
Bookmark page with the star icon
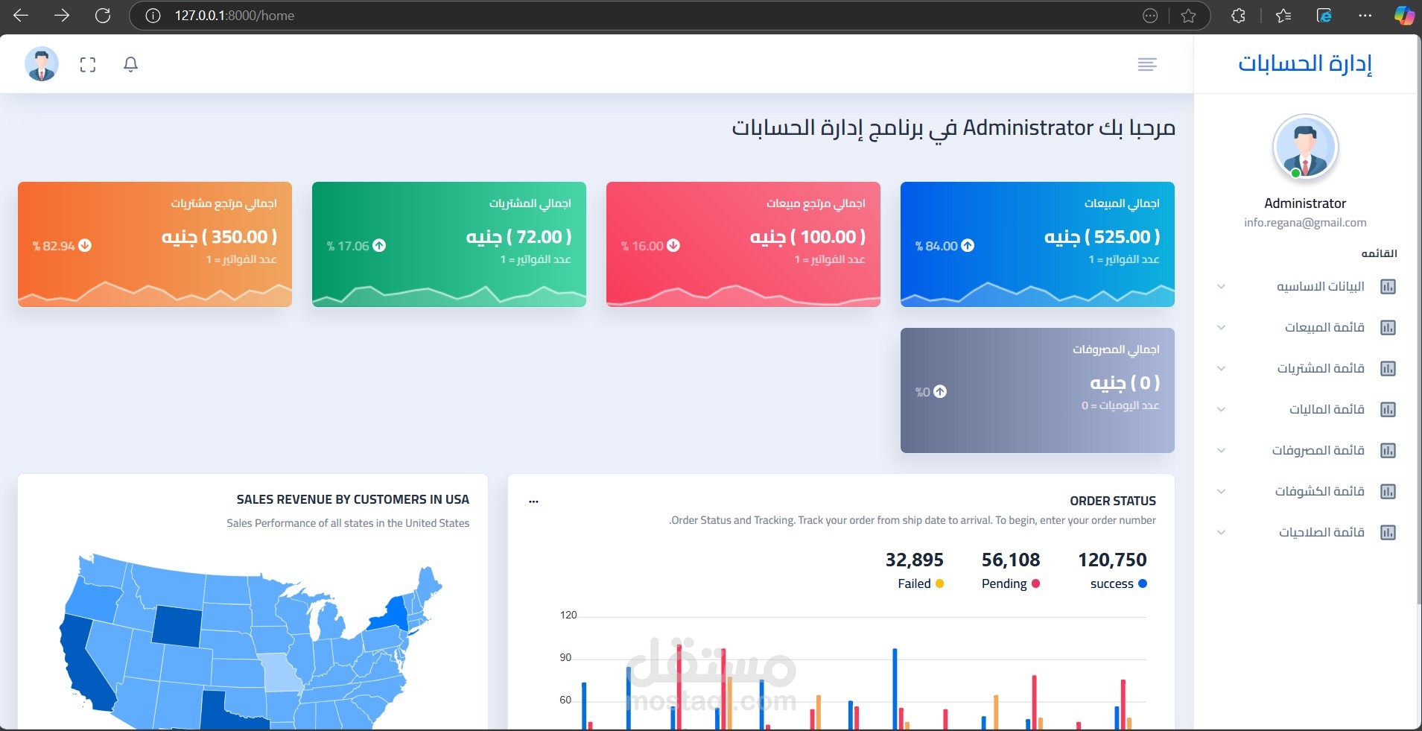1189,16
